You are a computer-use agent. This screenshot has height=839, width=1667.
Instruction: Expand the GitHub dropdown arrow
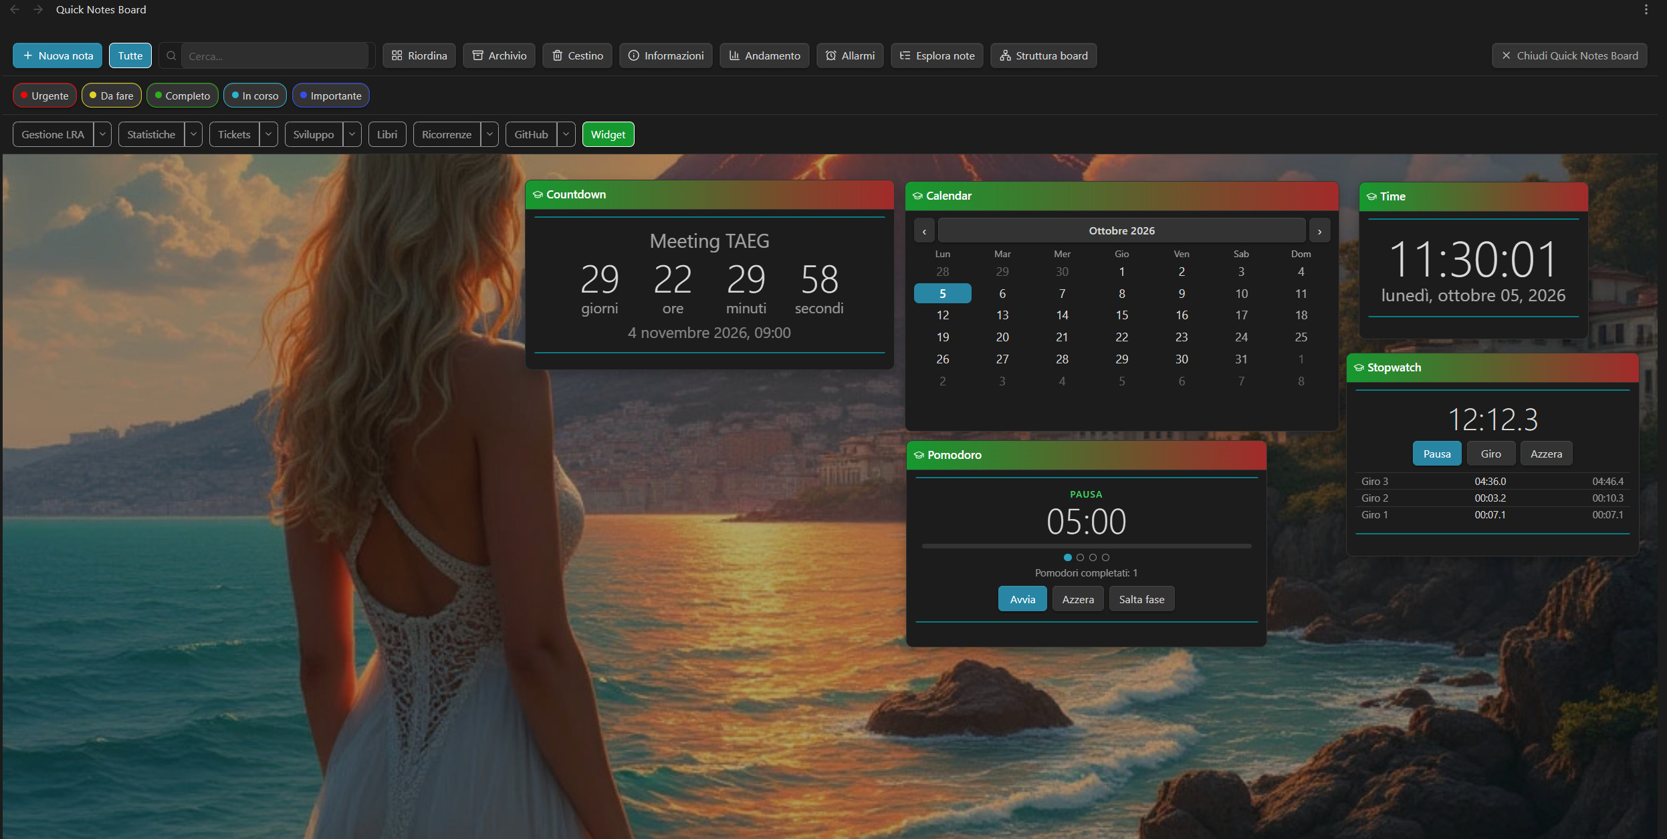point(566,134)
